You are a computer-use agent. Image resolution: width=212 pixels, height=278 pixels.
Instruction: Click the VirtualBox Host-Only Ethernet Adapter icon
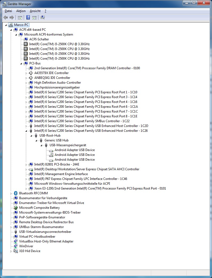(16, 241)
